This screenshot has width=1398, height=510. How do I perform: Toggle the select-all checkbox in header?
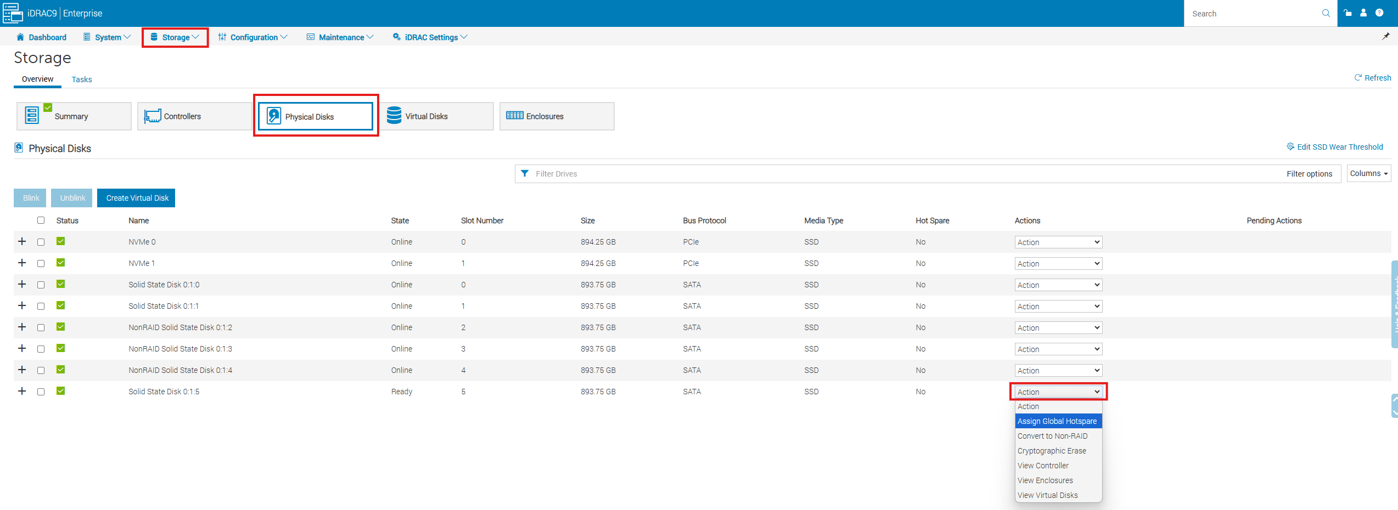point(41,220)
